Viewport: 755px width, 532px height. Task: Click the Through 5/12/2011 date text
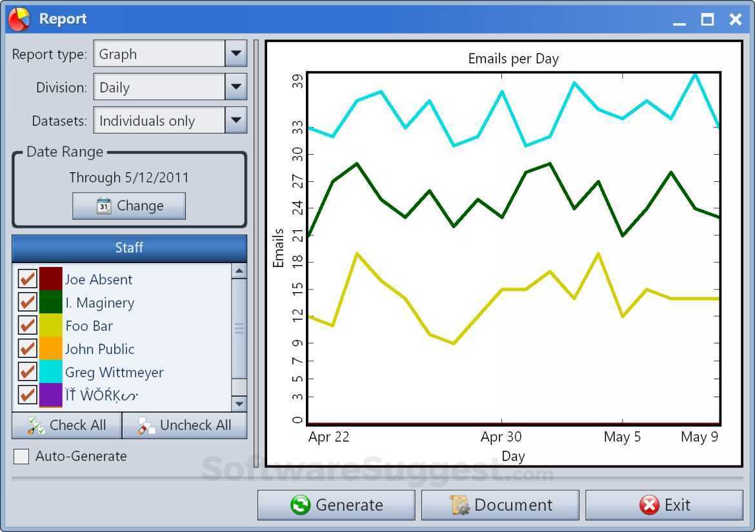129,178
